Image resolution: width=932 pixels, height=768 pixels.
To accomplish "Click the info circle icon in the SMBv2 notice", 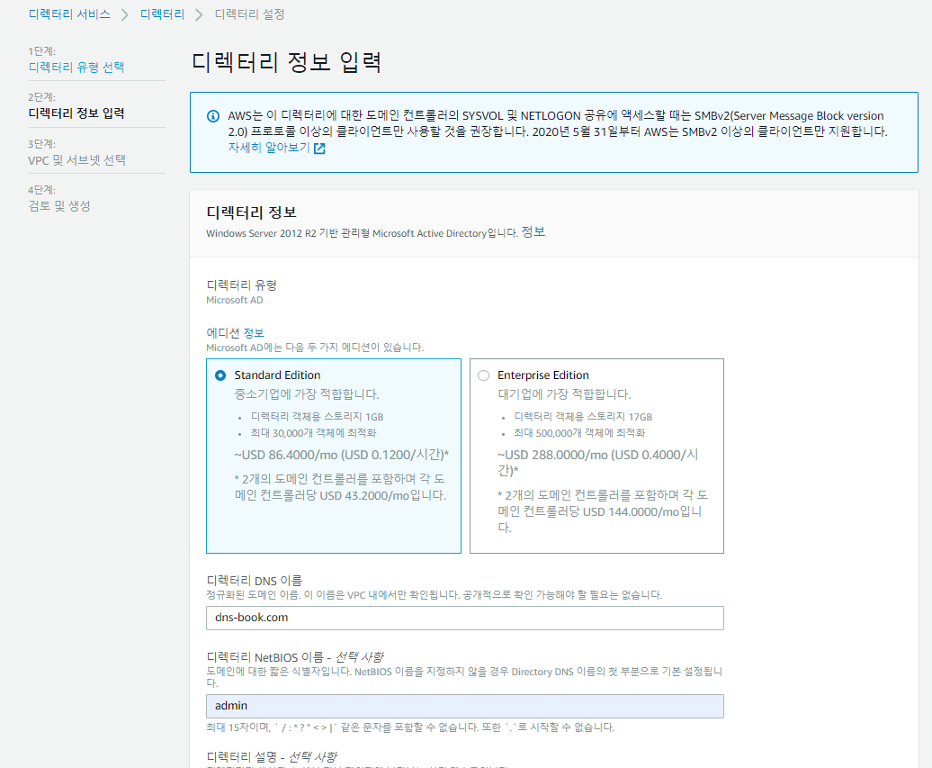I will pyautogui.click(x=213, y=116).
